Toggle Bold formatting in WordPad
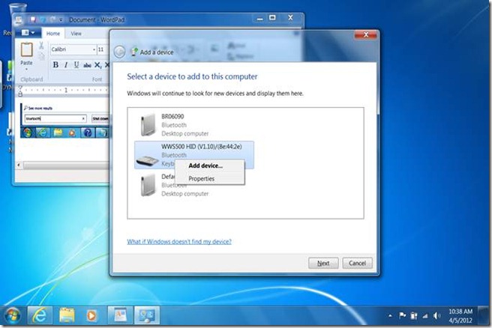 point(55,65)
